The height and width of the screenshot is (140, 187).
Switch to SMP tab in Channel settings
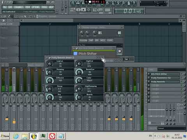click(x=91, y=40)
